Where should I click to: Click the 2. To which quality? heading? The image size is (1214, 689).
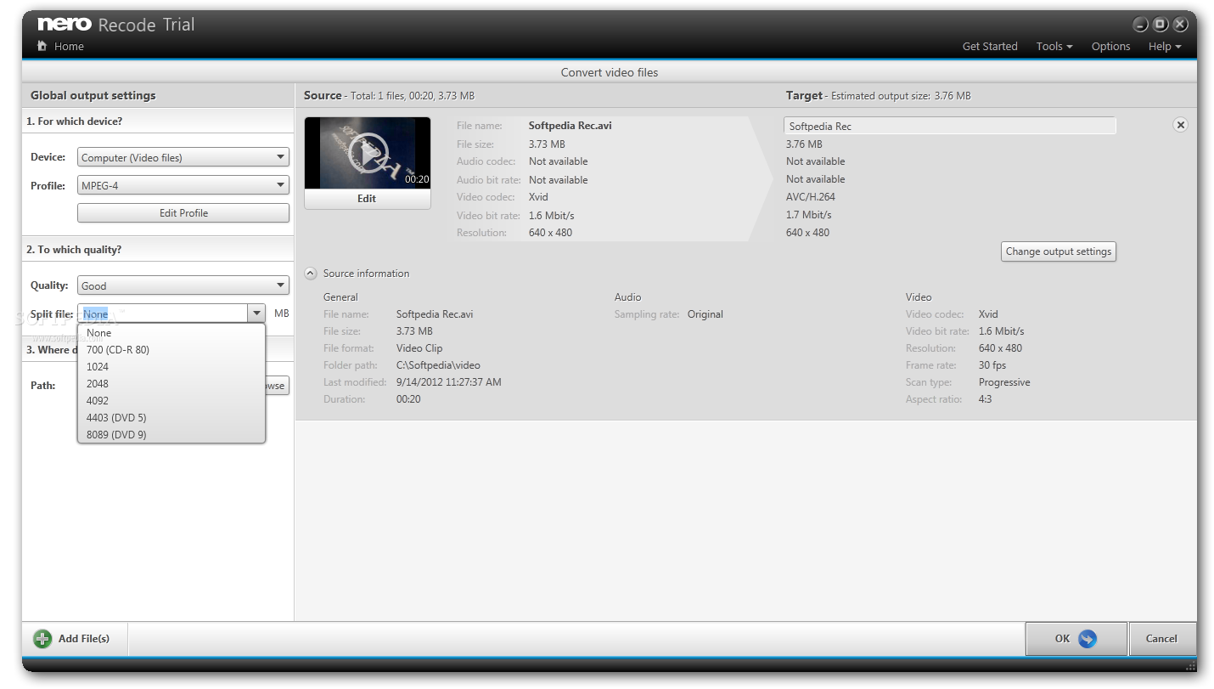[x=74, y=250]
